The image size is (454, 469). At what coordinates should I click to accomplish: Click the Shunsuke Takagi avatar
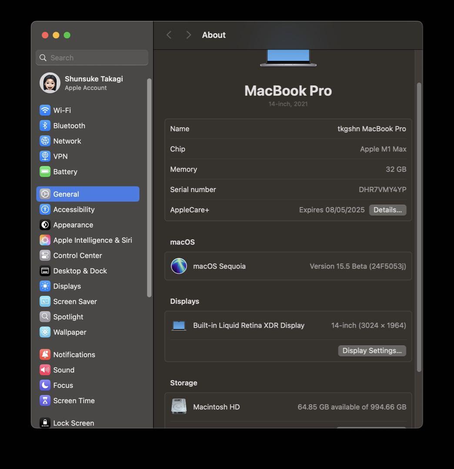(x=50, y=83)
